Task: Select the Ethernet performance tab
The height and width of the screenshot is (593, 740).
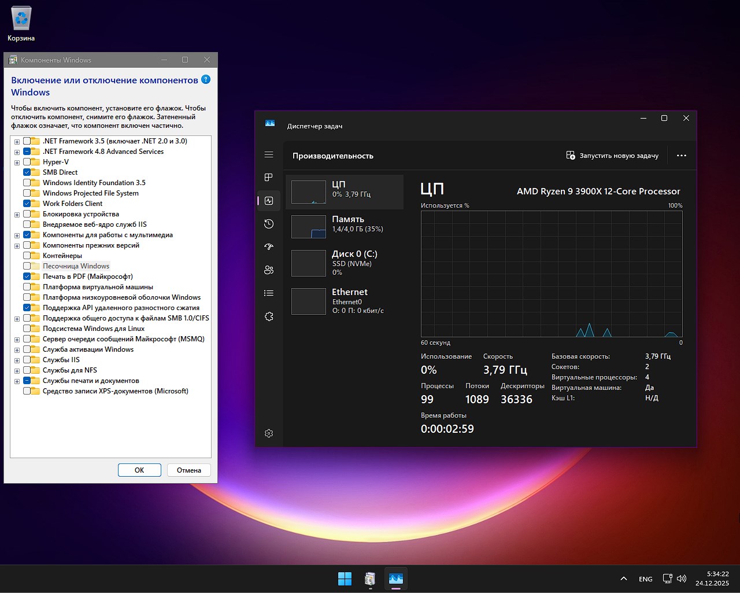Action: (x=345, y=300)
